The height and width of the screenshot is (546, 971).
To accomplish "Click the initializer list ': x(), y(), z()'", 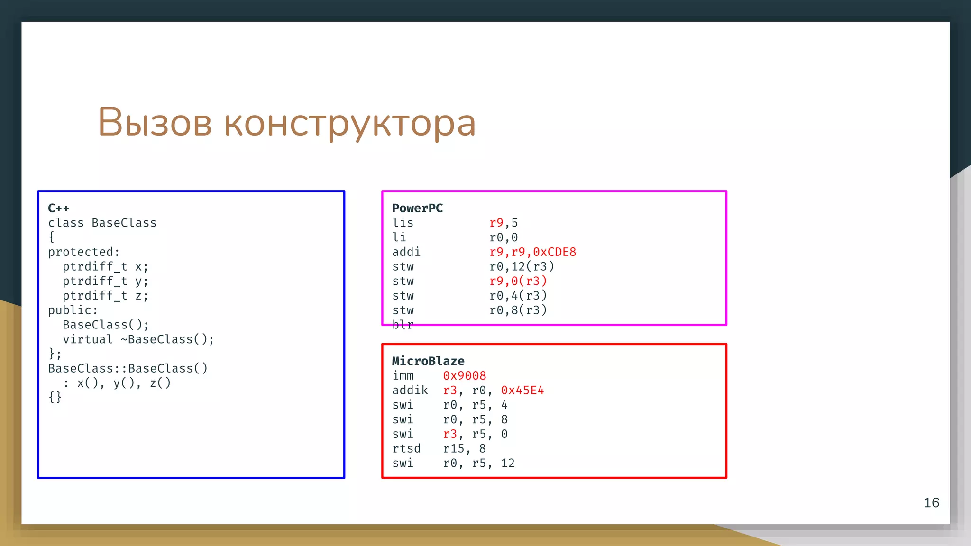I will point(117,383).
